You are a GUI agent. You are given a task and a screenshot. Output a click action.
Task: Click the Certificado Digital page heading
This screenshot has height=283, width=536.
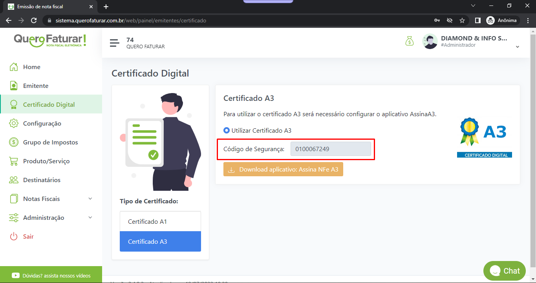(150, 73)
